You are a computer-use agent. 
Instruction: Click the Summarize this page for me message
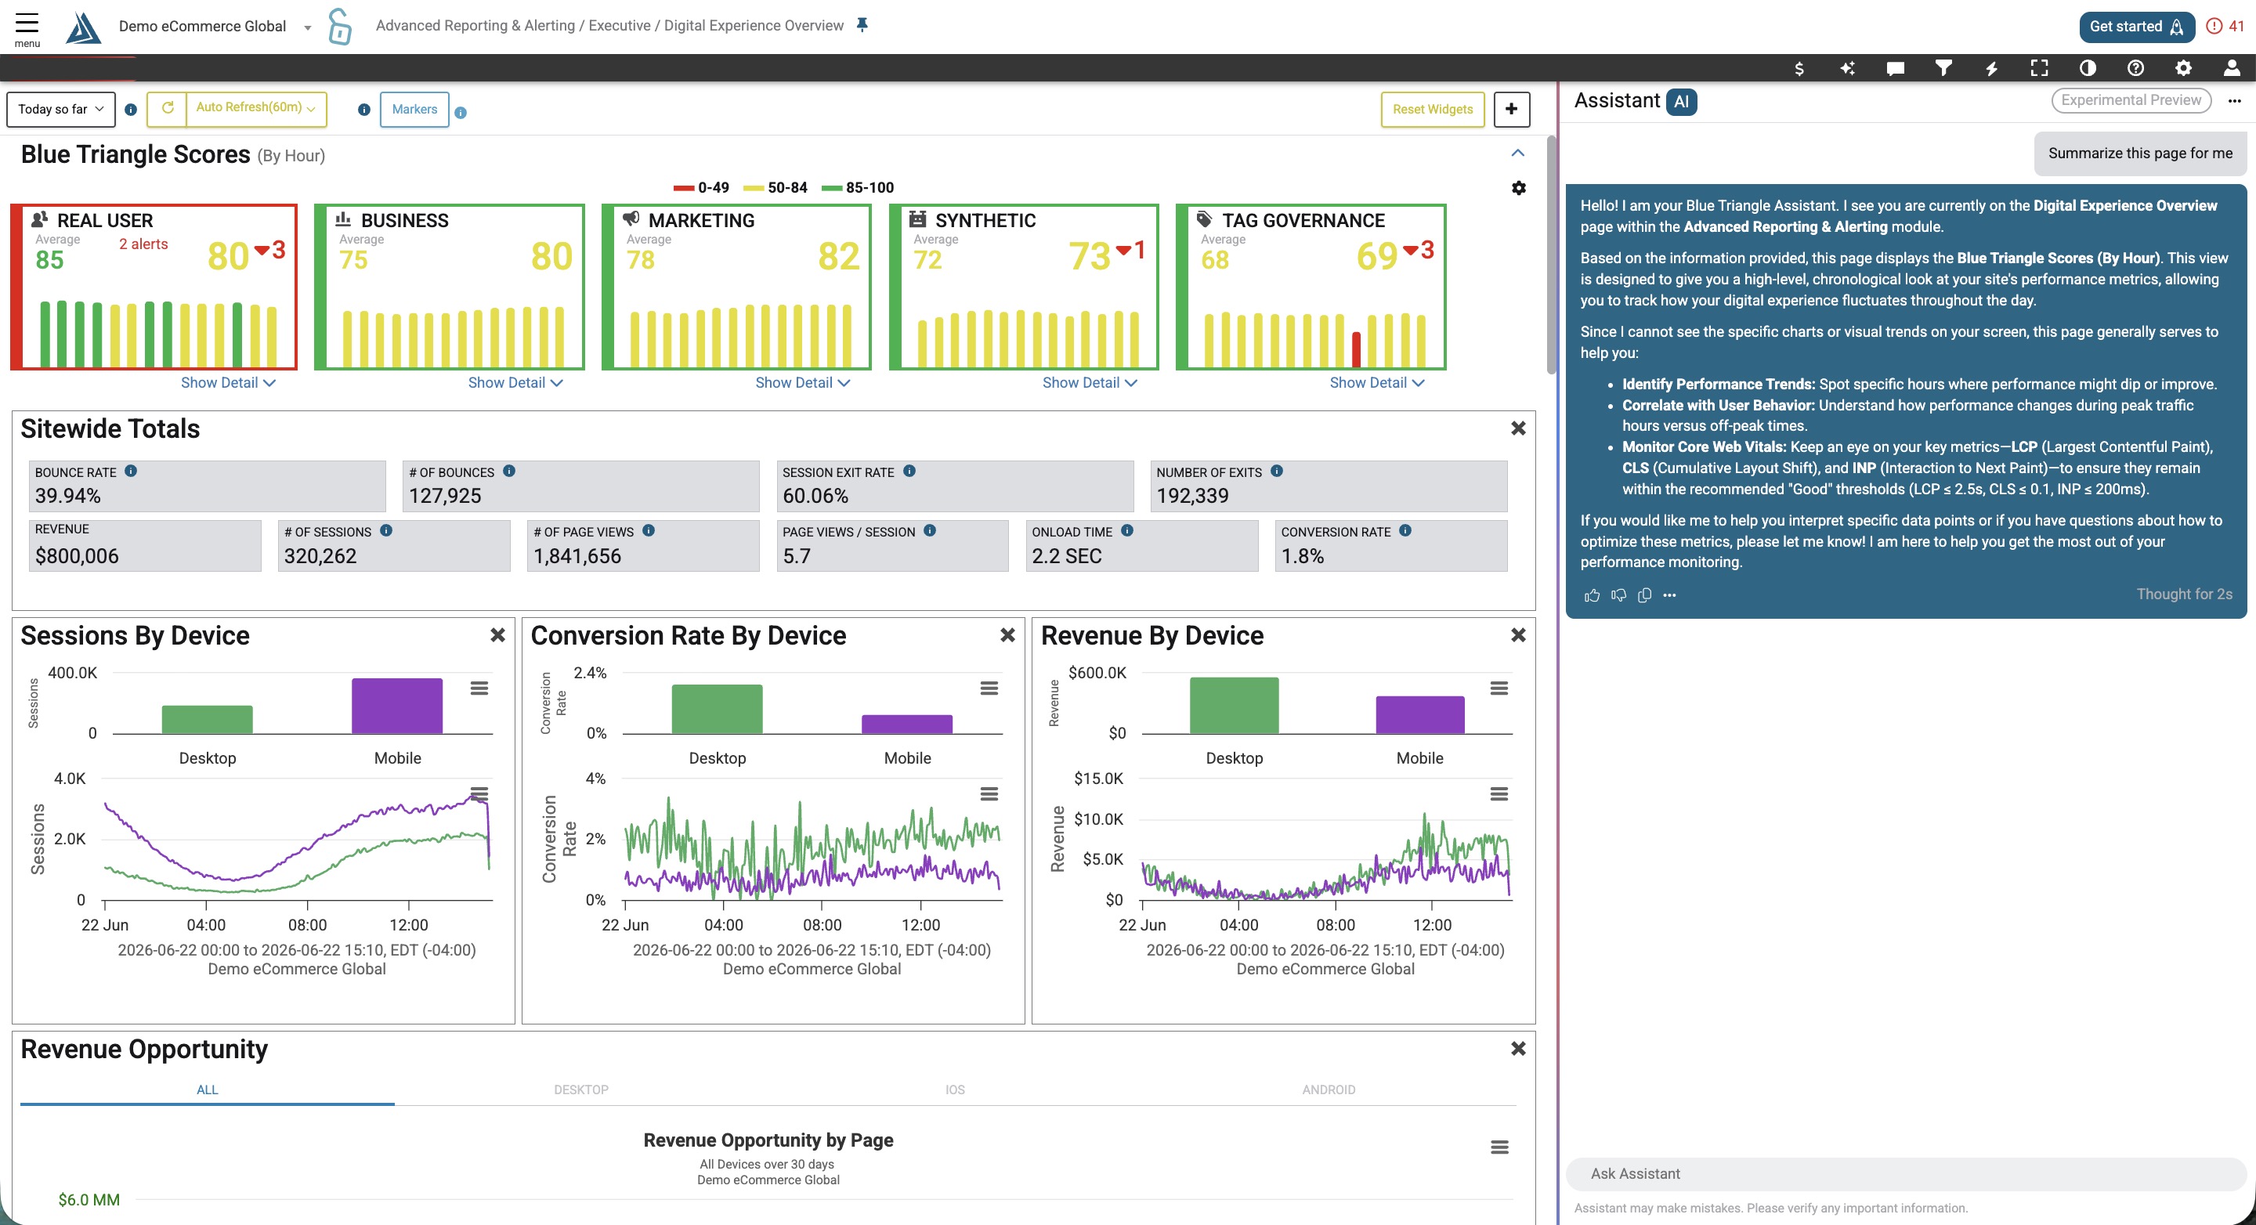[2140, 154]
